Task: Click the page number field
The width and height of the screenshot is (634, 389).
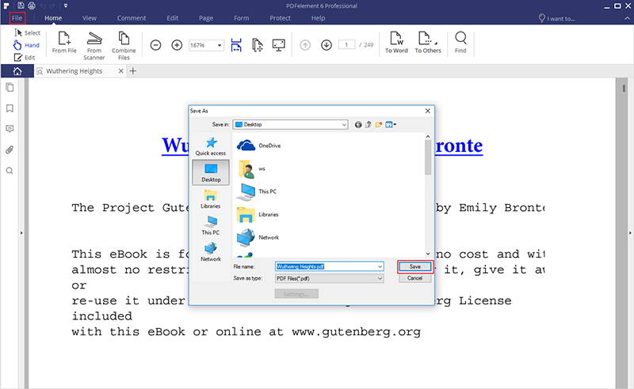Action: (346, 45)
